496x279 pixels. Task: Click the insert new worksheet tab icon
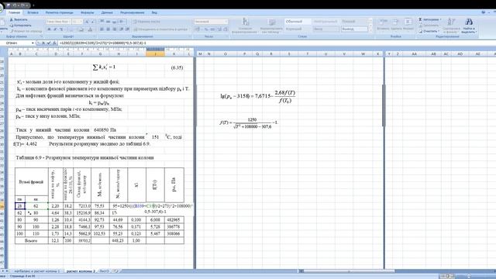(116, 271)
